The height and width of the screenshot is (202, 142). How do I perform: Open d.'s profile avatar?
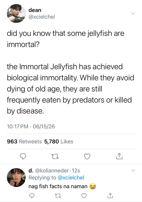click(16, 177)
